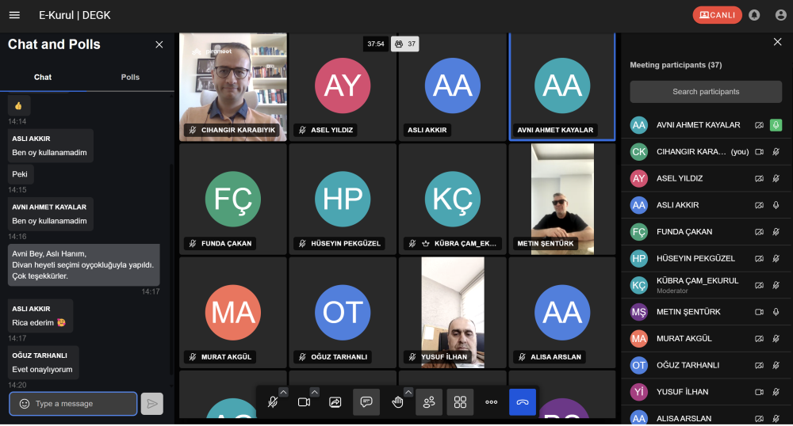The width and height of the screenshot is (793, 426).
Task: Select MURAT AKGÜL in participants list
Action: 706,339
